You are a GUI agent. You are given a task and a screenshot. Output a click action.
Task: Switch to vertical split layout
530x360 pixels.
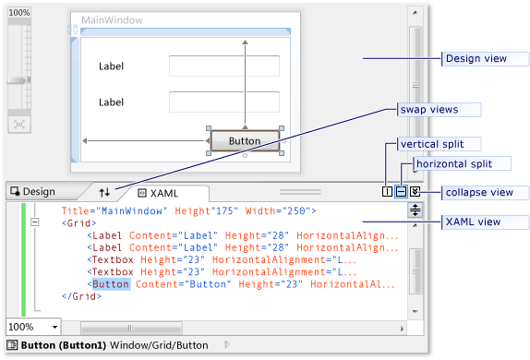(x=387, y=192)
